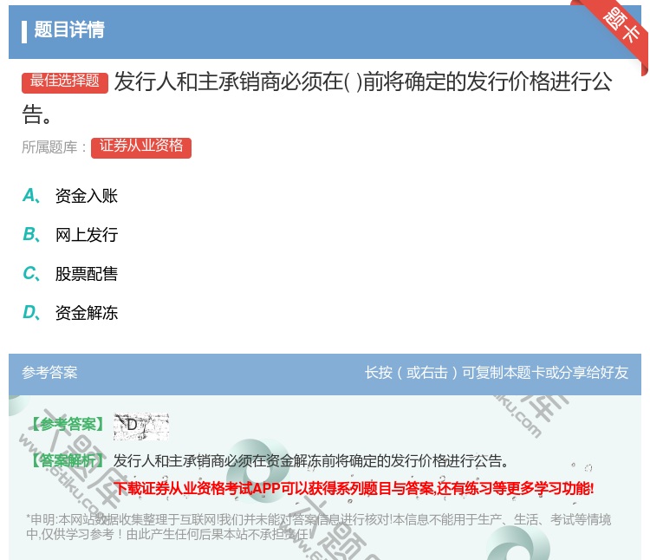Choose the answer text 股票配售

click(x=87, y=274)
